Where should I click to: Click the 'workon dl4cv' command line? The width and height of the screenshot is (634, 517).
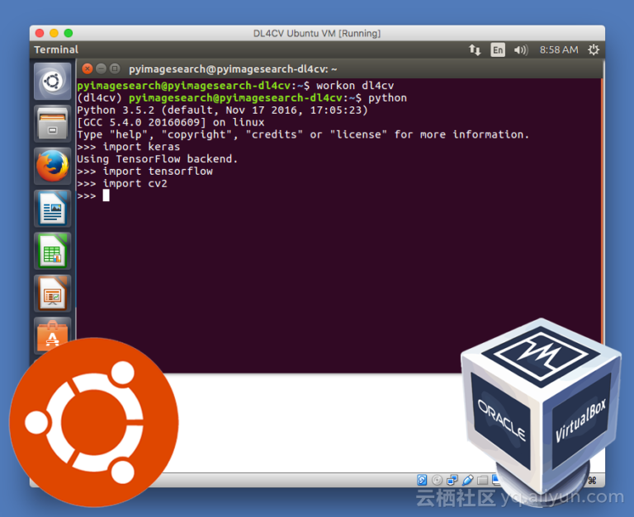coord(235,86)
